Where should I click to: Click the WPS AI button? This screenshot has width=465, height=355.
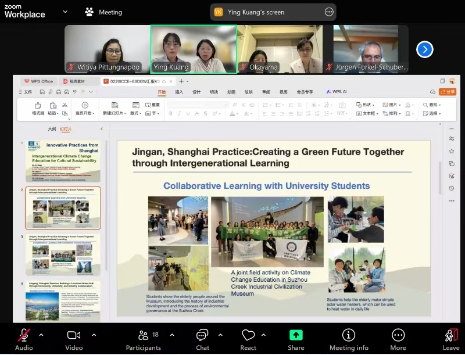click(336, 92)
